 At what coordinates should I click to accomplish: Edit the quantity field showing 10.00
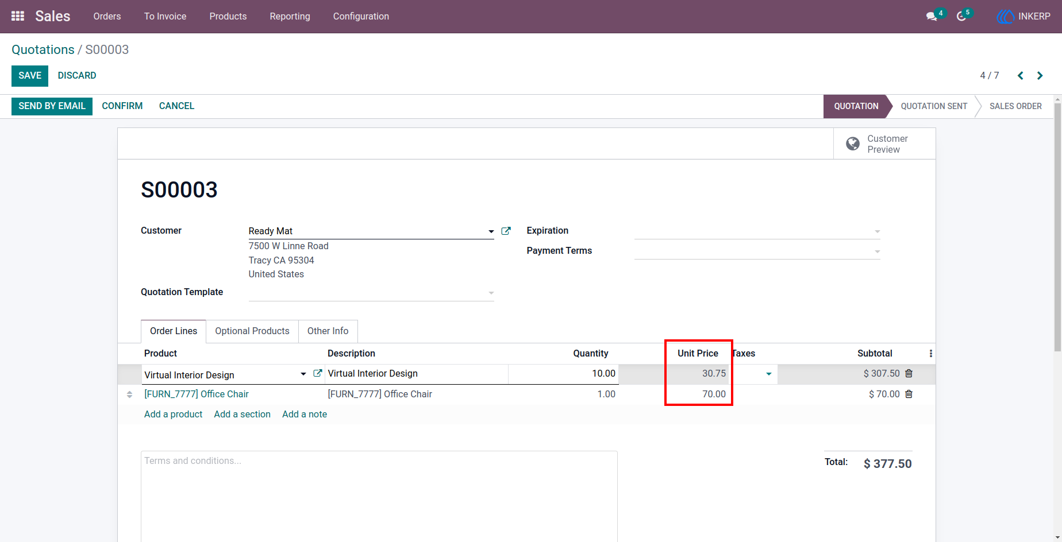pyautogui.click(x=563, y=374)
